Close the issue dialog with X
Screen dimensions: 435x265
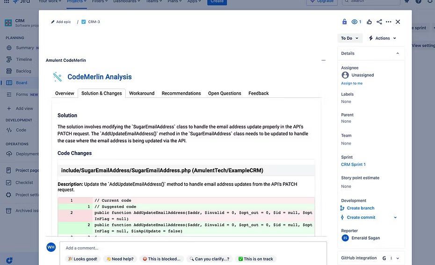[x=398, y=22]
